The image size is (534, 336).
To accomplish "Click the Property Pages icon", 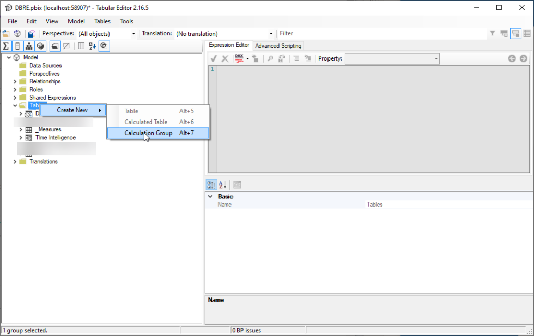I will tap(237, 185).
